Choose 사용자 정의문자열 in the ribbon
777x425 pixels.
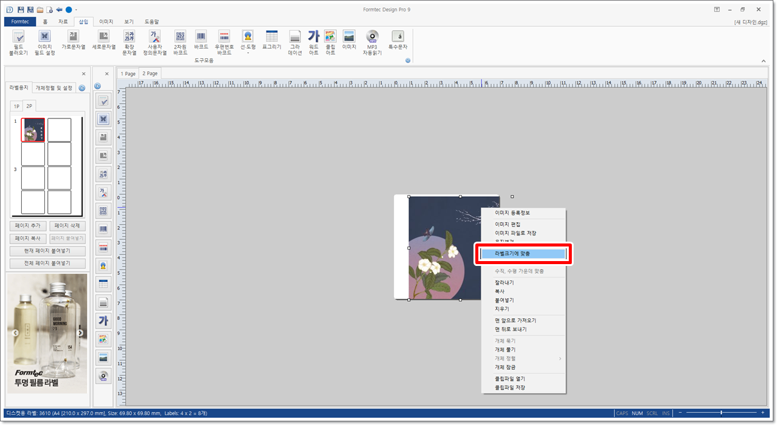(155, 42)
